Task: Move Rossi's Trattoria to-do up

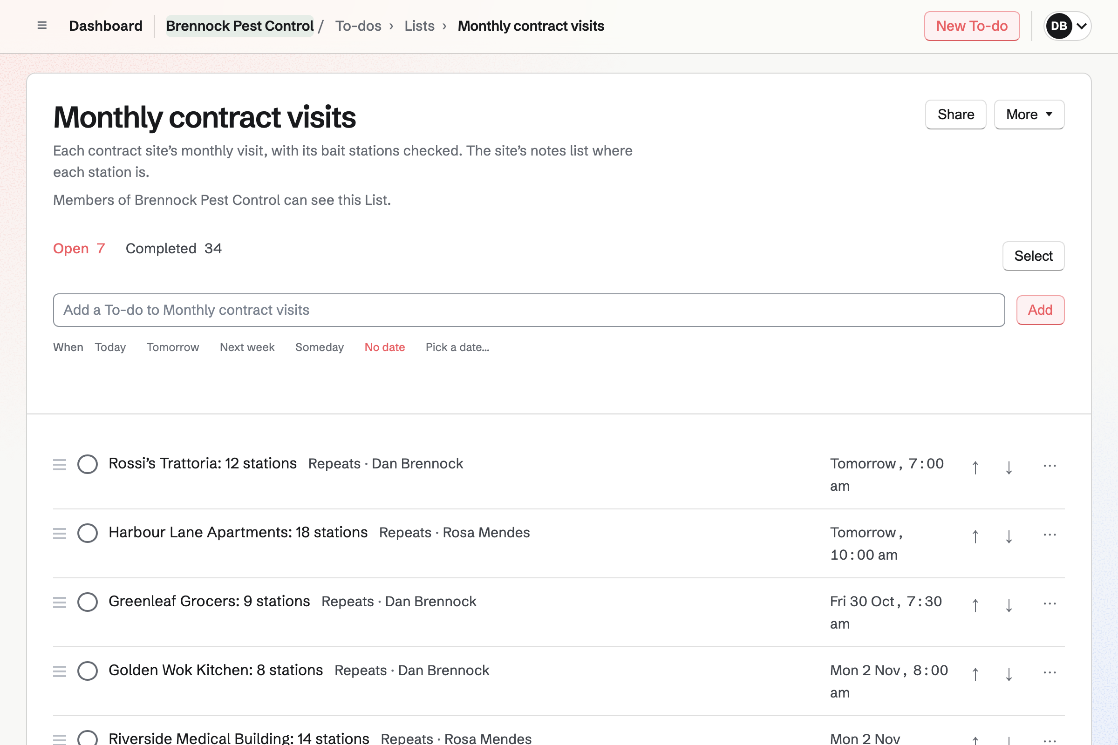Action: tap(975, 467)
